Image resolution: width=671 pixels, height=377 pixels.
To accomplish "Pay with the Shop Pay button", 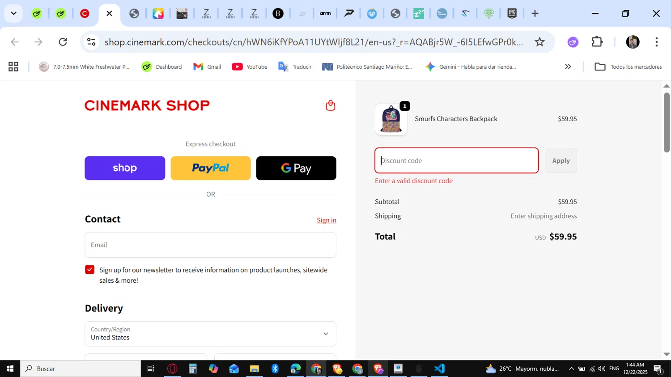I will pyautogui.click(x=125, y=168).
